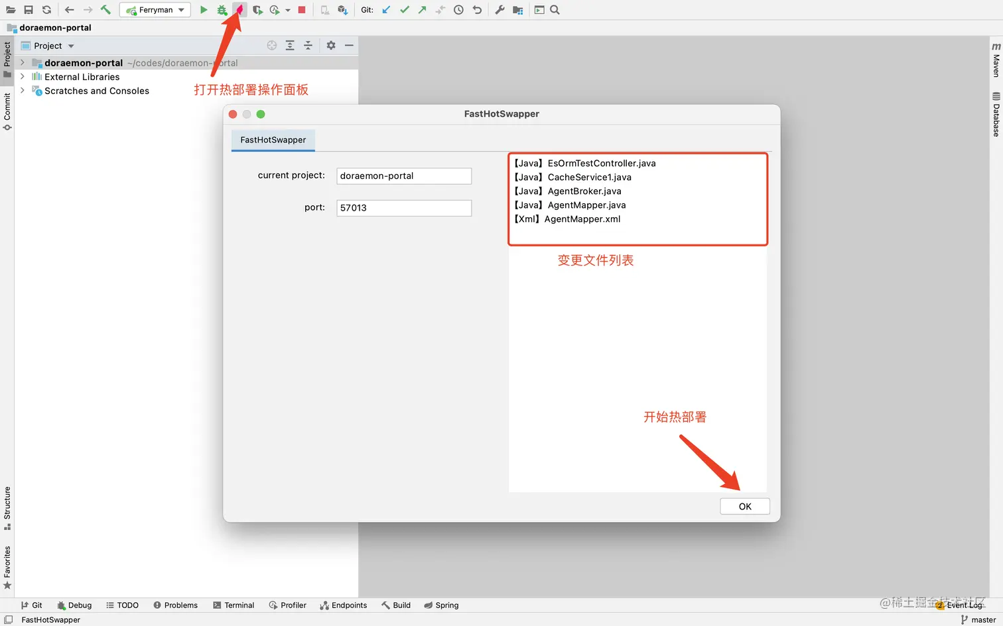Image resolution: width=1003 pixels, height=626 pixels.
Task: Click the Open folder toolbar icon
Action: 11,10
